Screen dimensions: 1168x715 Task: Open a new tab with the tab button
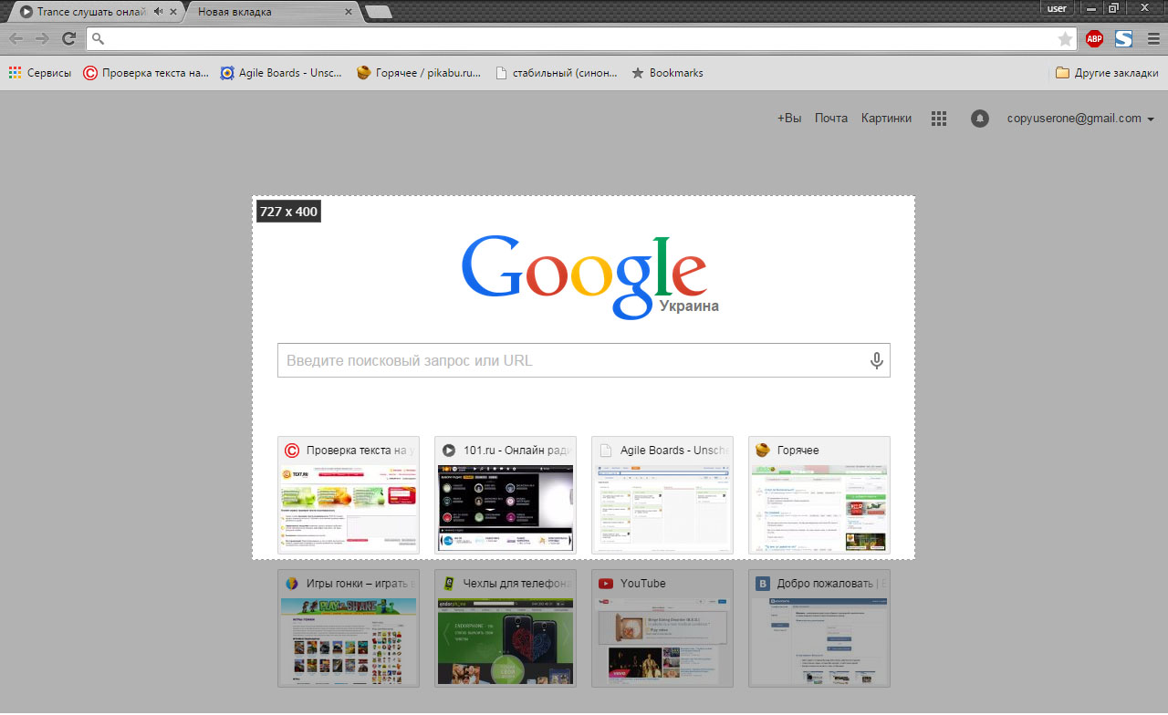click(x=378, y=12)
